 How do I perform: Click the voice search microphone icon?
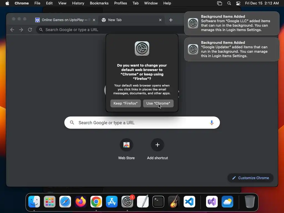(212, 123)
